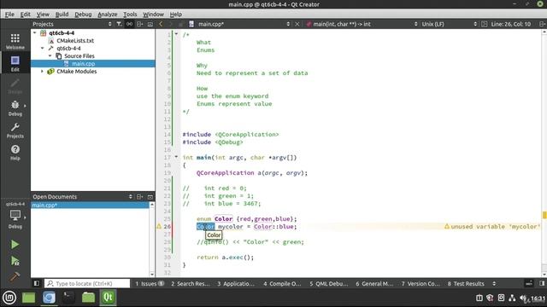
Task: Open the Analyze menu
Action: click(x=108, y=14)
